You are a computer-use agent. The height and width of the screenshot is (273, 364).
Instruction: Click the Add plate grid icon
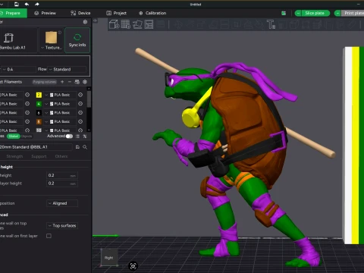pos(126,24)
